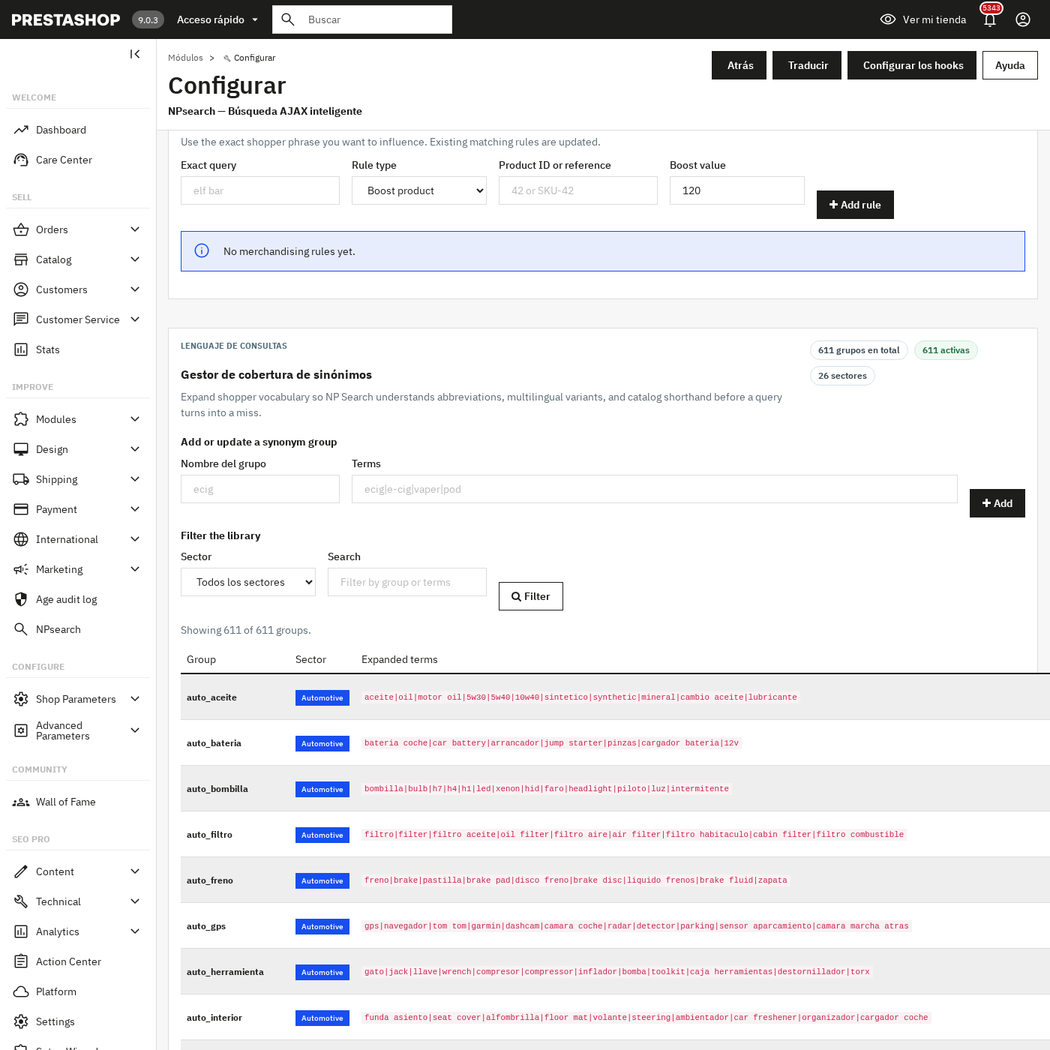Focus the Product ID or reference field
Viewport: 1050px width, 1050px height.
click(578, 190)
